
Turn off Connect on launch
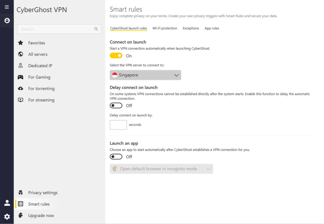[116, 55]
